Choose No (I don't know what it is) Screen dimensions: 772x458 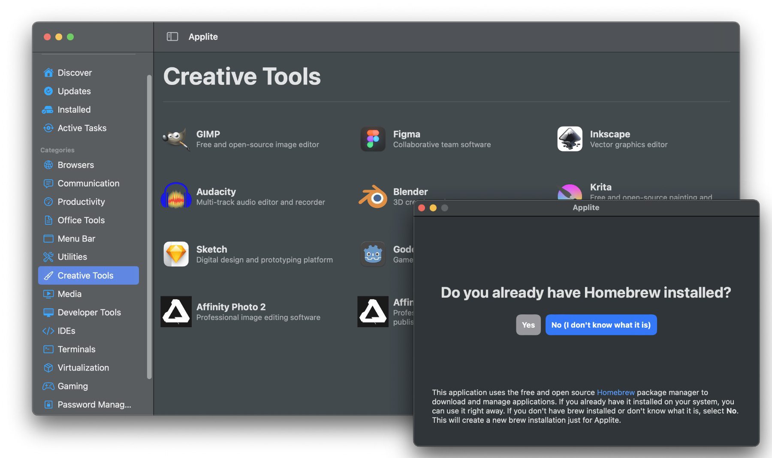[601, 325]
